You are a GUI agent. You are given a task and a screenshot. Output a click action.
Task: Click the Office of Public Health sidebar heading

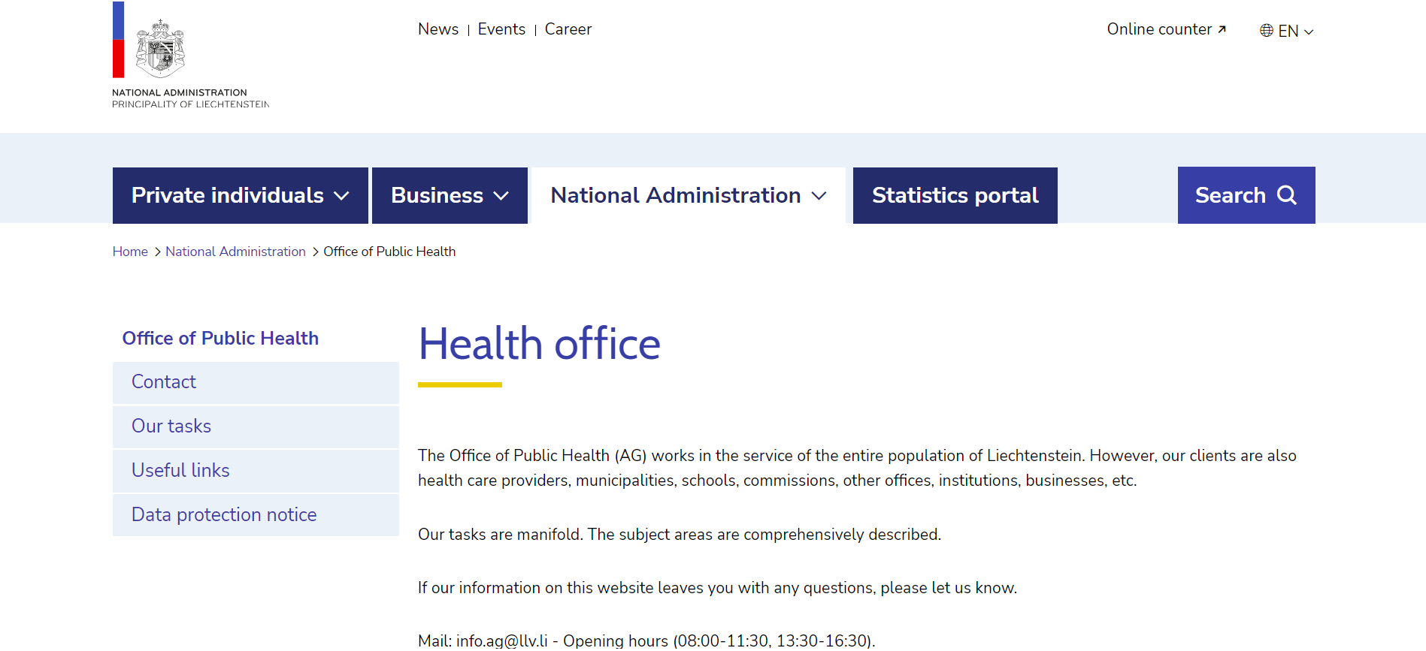coord(220,339)
